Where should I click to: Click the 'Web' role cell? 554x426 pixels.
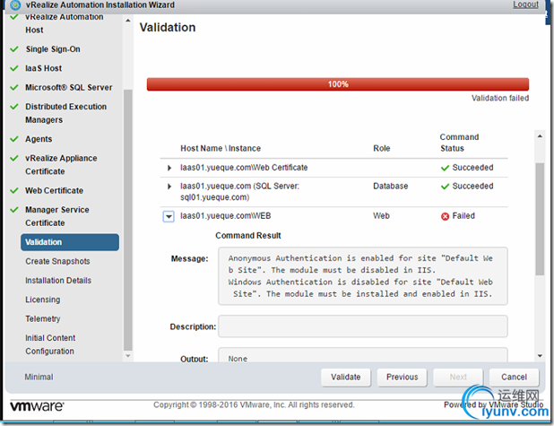[381, 216]
